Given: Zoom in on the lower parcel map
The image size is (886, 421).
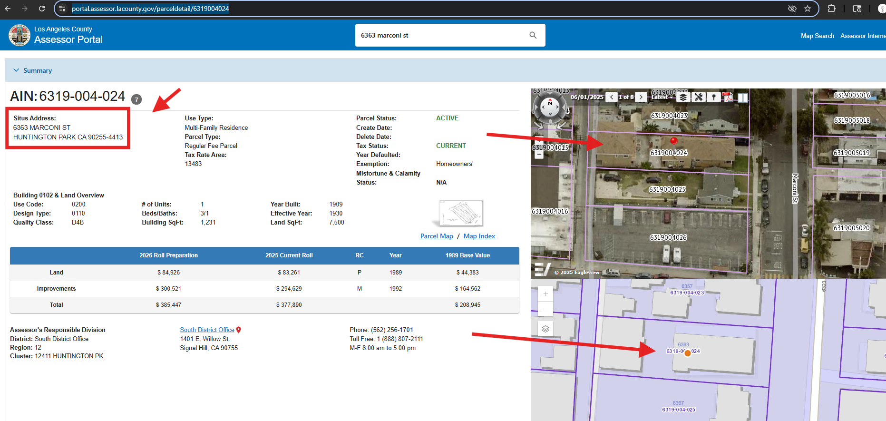Looking at the screenshot, I should (545, 294).
